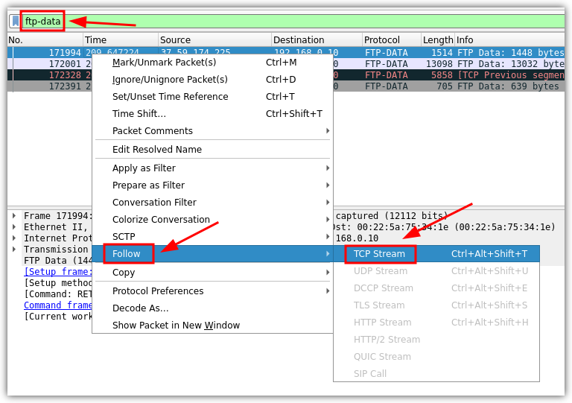The width and height of the screenshot is (572, 403).
Task: Click the display filter bookmark icon
Action: (x=15, y=21)
